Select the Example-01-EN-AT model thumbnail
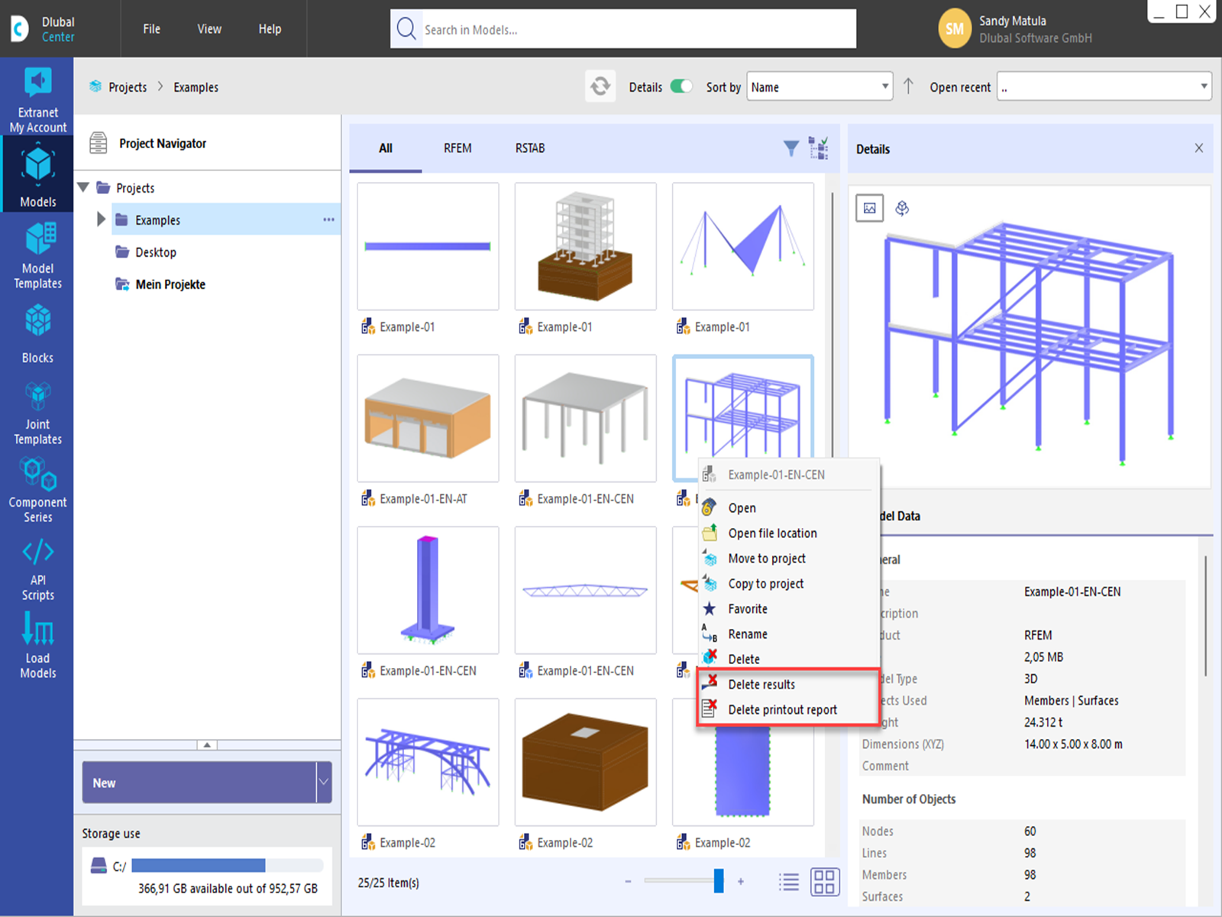This screenshot has height=917, width=1222. tap(428, 417)
